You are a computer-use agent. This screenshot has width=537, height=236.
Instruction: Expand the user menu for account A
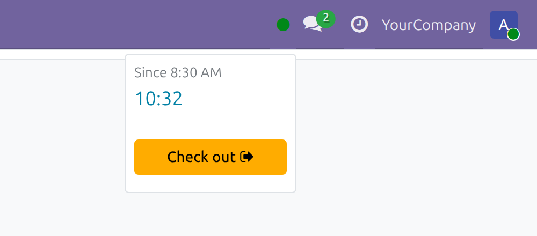(504, 25)
